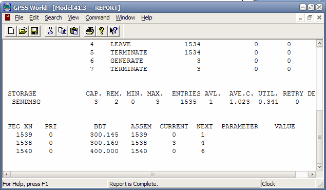
Task: Click the PARAMETER column header
Action: pyautogui.click(x=240, y=126)
